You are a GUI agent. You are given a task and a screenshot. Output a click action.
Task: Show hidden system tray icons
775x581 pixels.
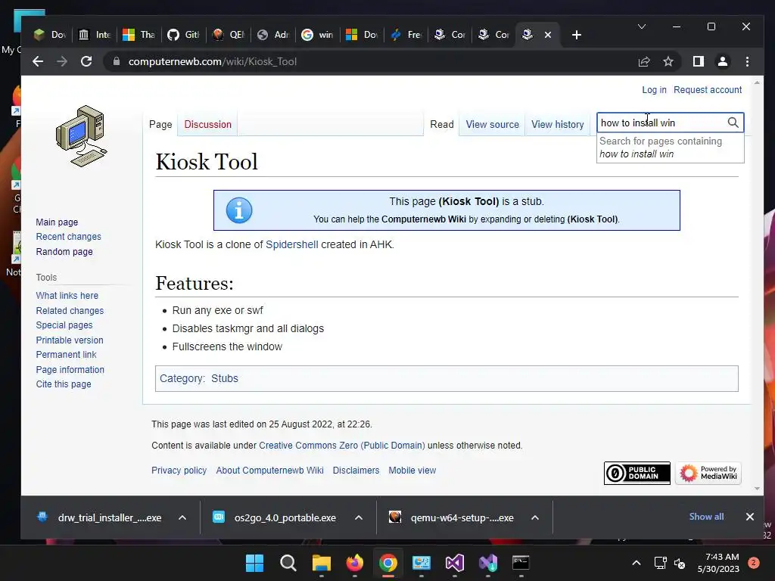pyautogui.click(x=636, y=563)
